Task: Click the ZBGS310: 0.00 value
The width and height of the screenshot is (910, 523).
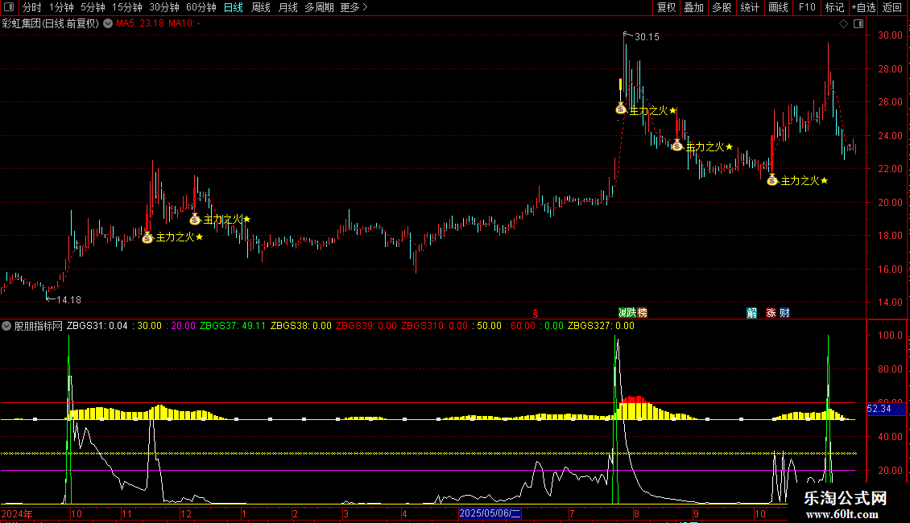Action: pyautogui.click(x=434, y=326)
